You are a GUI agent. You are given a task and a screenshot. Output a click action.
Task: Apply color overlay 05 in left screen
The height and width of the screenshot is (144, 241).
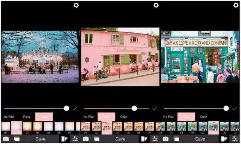[x=49, y=128]
